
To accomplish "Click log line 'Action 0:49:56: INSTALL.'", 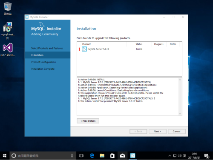I will (92, 80).
